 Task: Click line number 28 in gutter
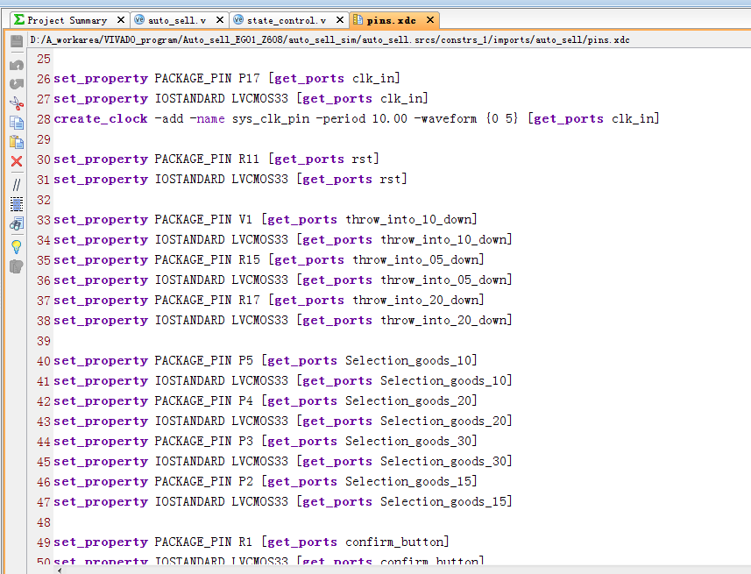(44, 119)
